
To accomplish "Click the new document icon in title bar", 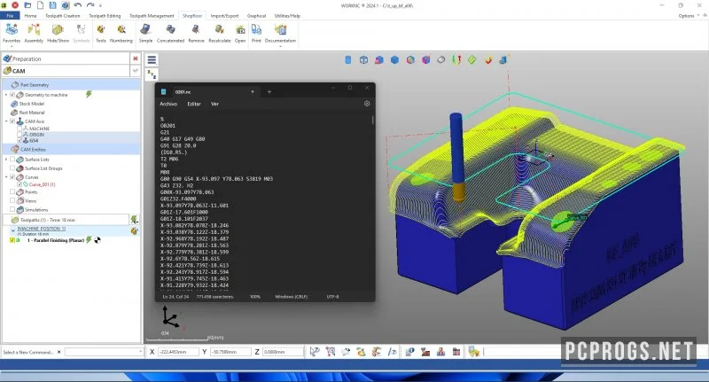I will tap(40, 5).
